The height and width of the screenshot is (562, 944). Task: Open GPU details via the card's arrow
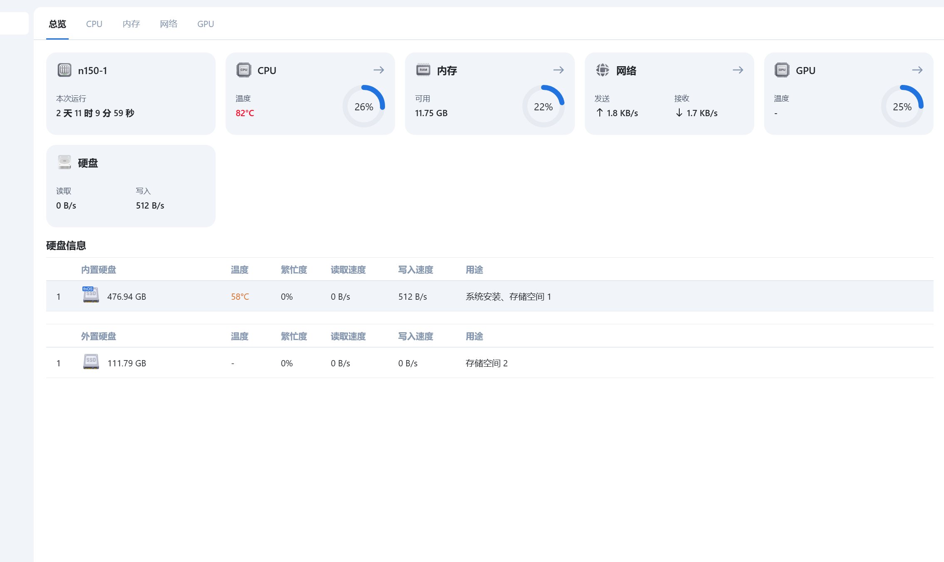point(917,70)
